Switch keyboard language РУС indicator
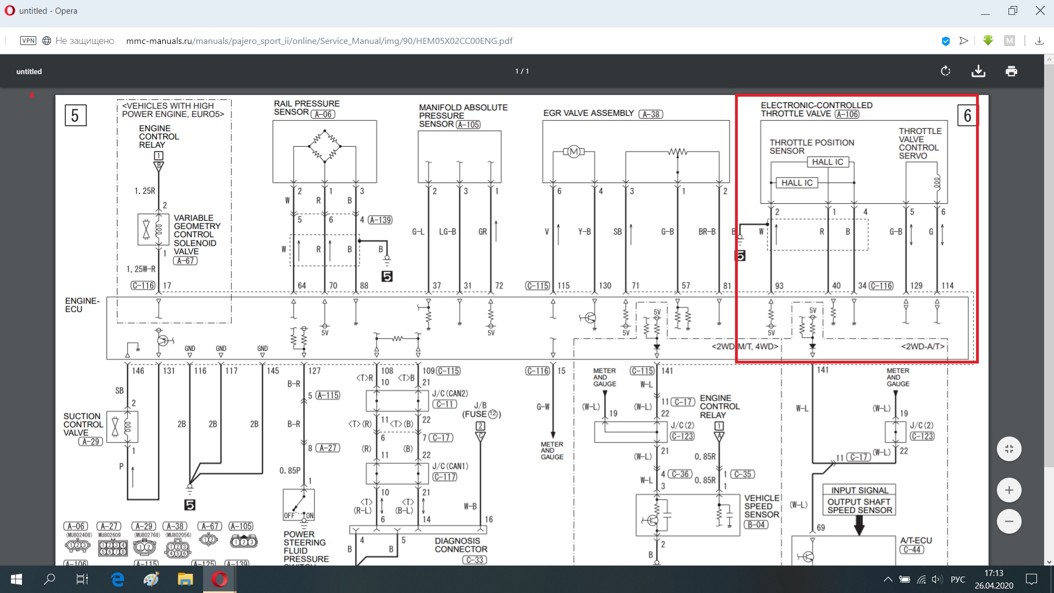 point(958,579)
